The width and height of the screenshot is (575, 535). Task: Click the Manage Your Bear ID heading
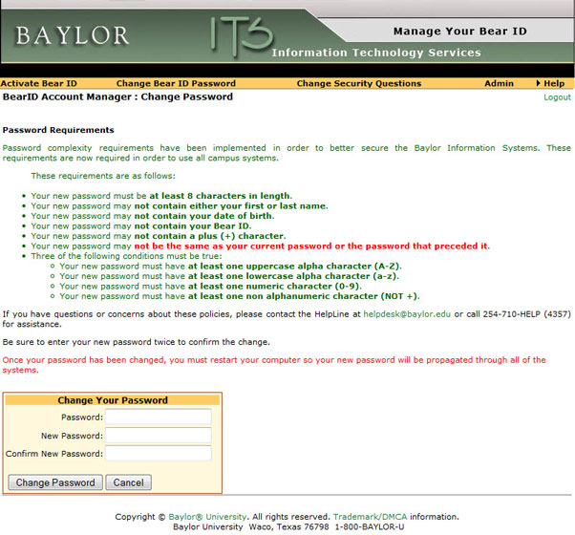coord(459,32)
